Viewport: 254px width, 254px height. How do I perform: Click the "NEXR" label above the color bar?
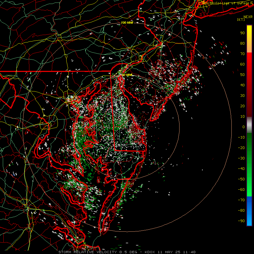pyautogui.click(x=248, y=17)
